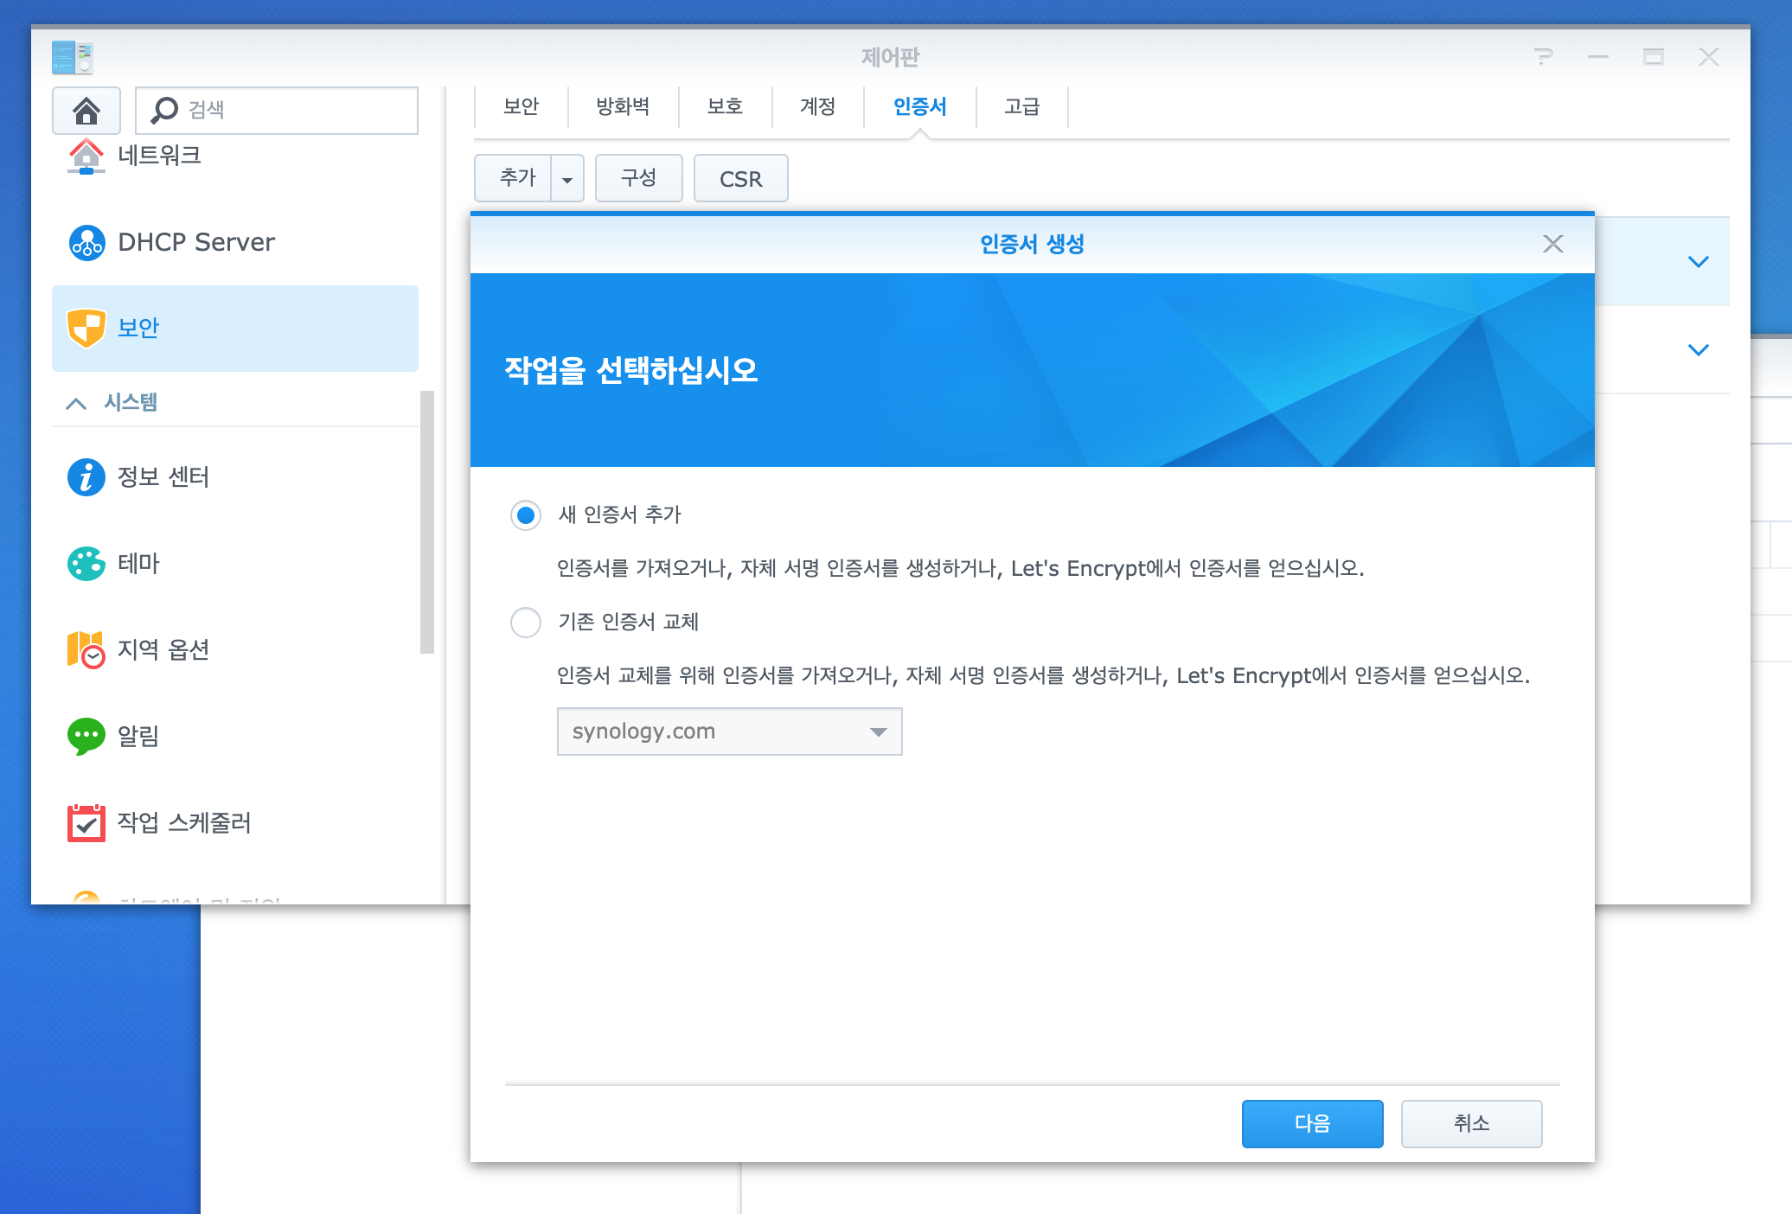1792x1214 pixels.
Task: Open the 정보 센터 info icon
Action: click(x=86, y=477)
